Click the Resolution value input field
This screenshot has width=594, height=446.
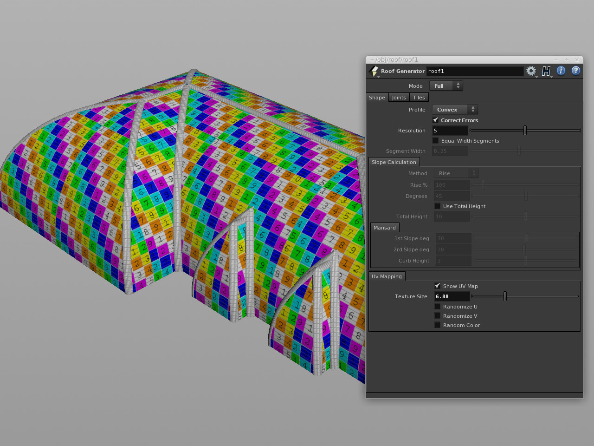(x=450, y=131)
